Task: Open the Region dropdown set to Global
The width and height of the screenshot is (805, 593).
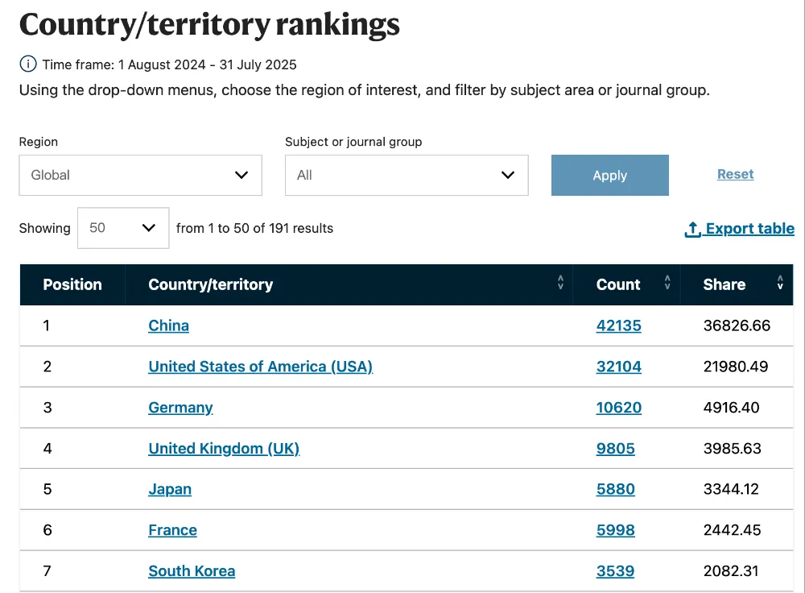Action: point(140,175)
